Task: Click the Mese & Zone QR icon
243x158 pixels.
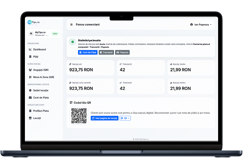Action: click(30, 77)
